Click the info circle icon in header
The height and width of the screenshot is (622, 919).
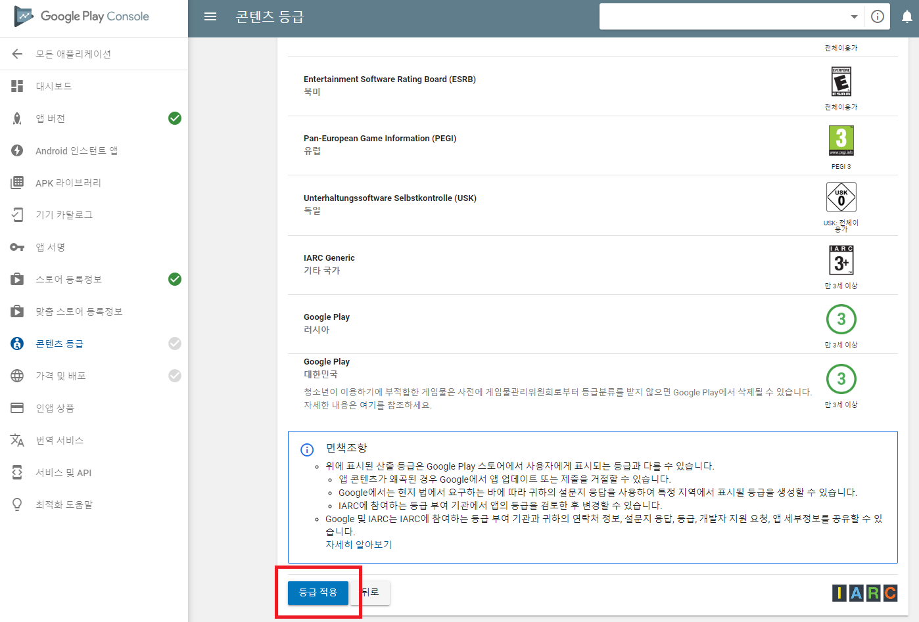[x=878, y=16]
